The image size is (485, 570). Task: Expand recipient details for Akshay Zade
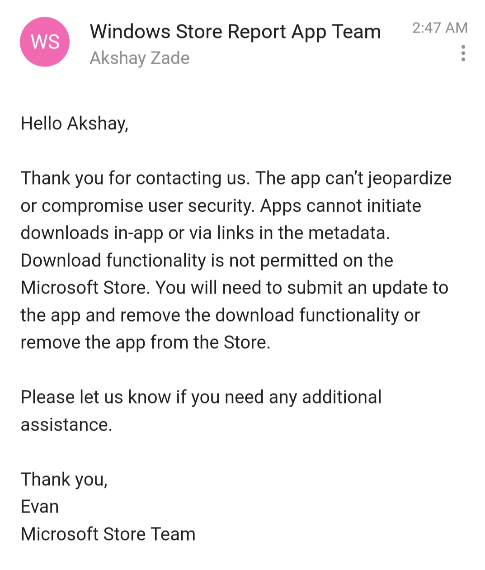coord(140,58)
